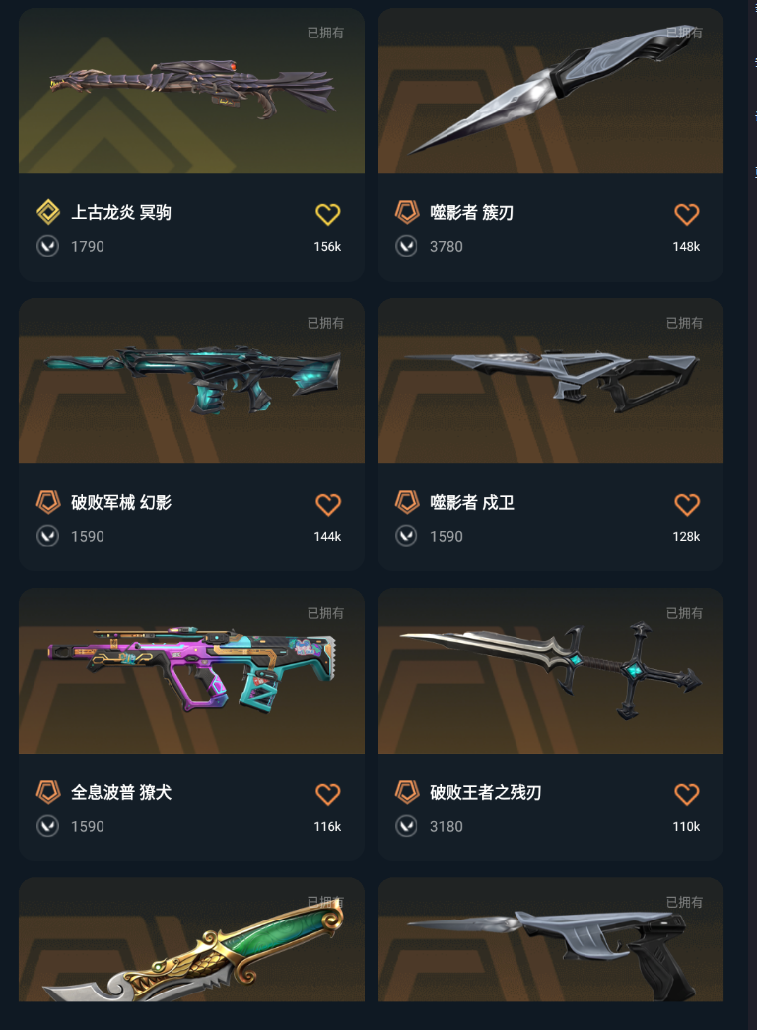The height and width of the screenshot is (1030, 757).
Task: Select the 全息波普 獠犬 colorful gun image
Action: 191,671
